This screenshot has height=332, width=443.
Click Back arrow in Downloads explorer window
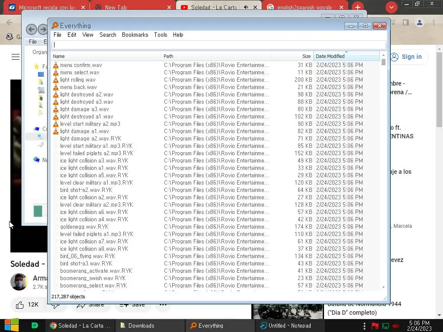tap(31, 29)
